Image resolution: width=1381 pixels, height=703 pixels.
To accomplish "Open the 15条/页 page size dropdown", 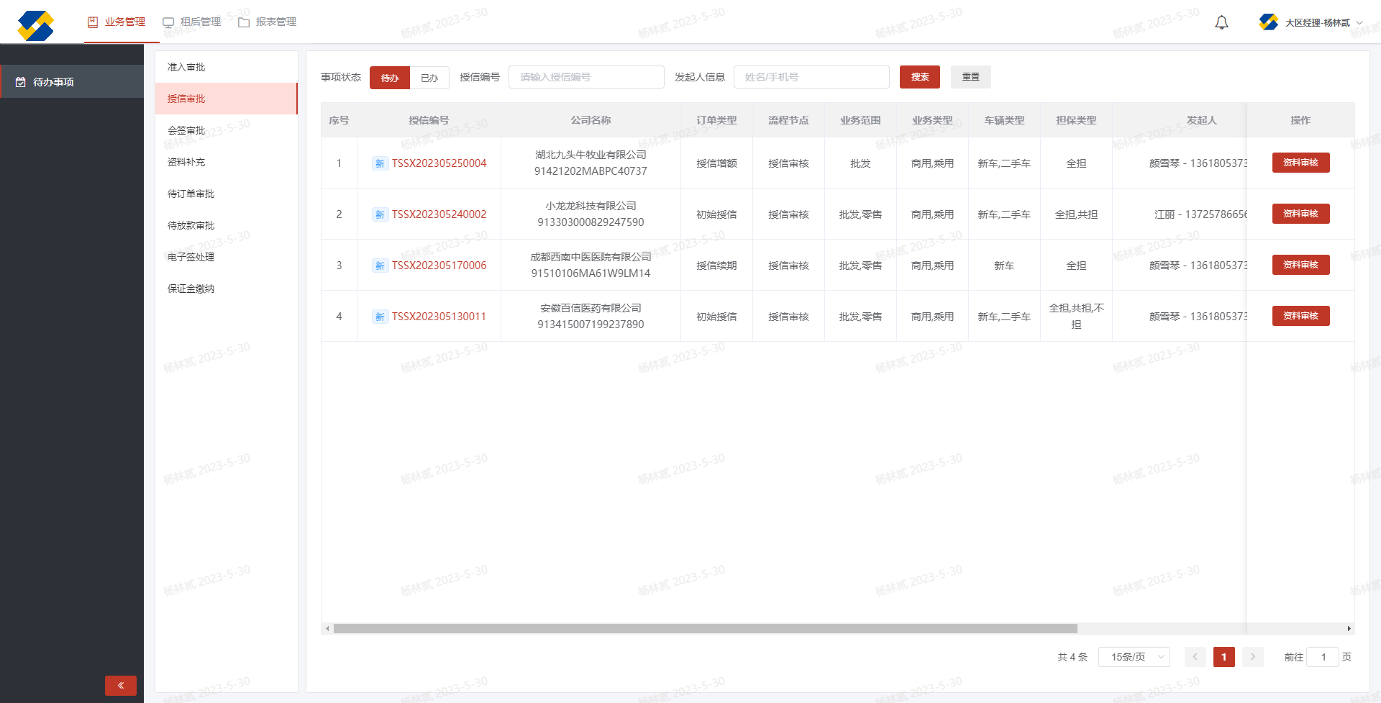I will click(1134, 657).
